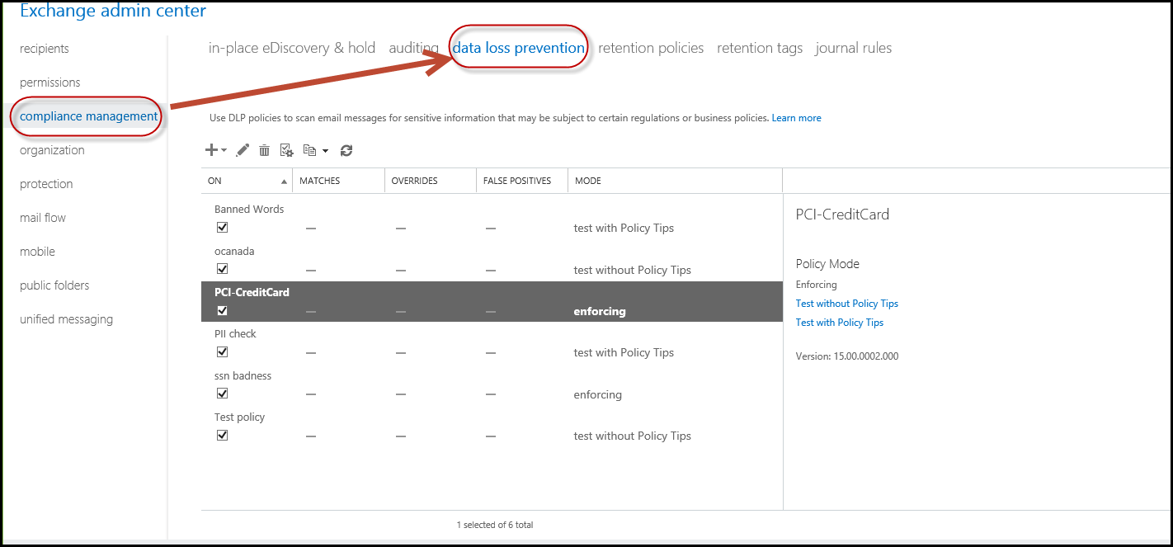
Task: Toggle the ssn badness policy checkbox
Action: [222, 394]
